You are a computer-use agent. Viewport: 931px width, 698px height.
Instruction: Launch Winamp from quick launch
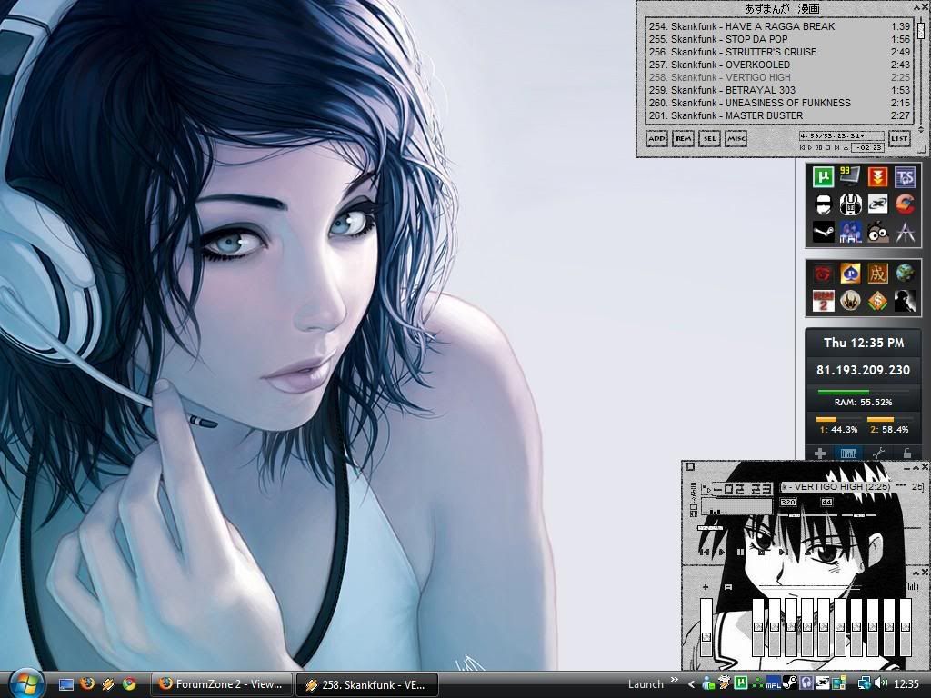[108, 684]
